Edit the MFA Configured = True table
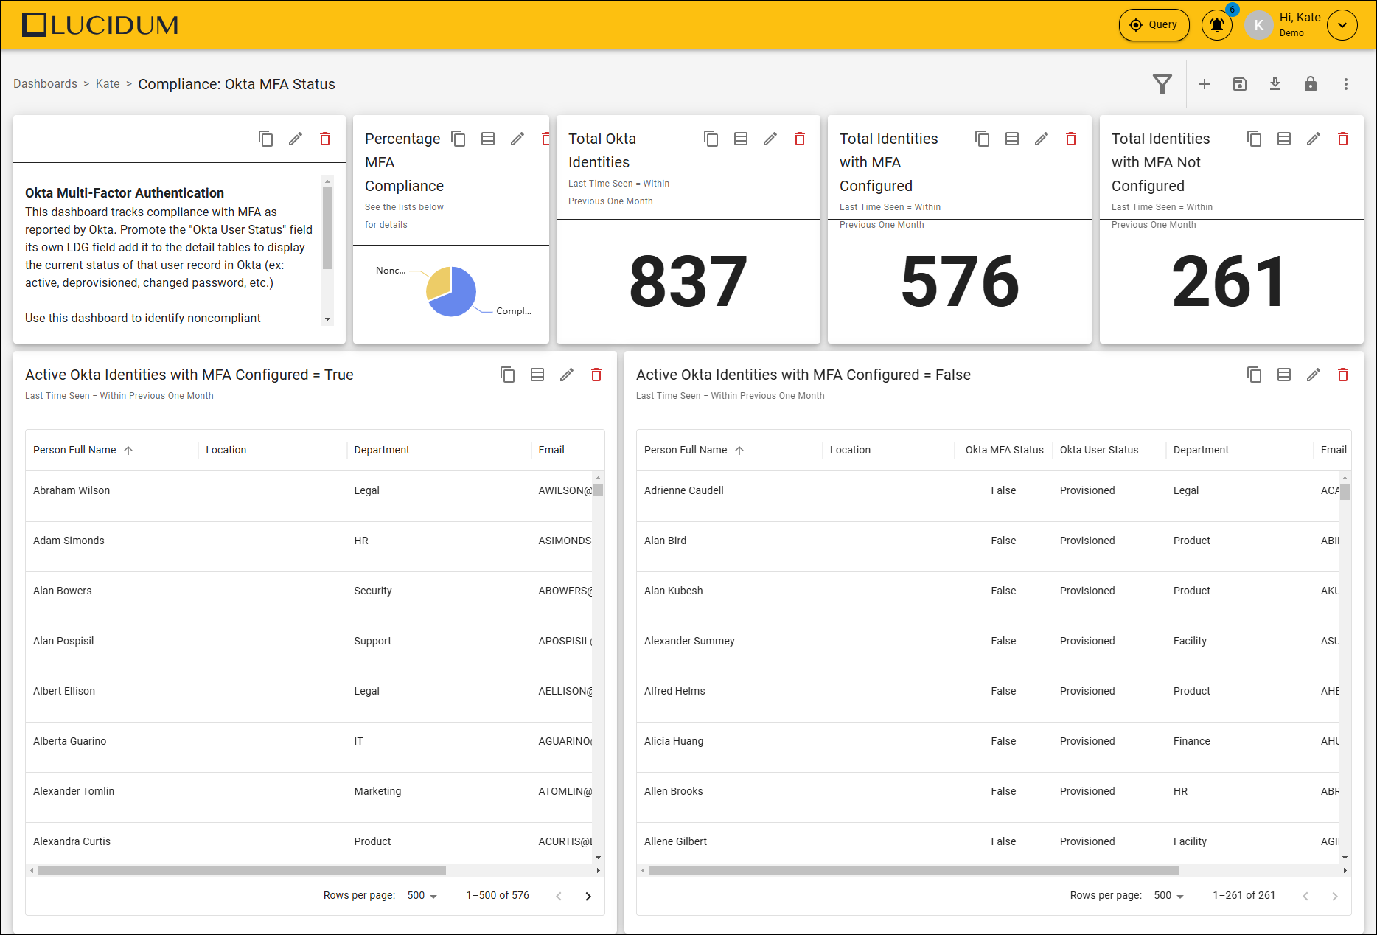The image size is (1377, 935). click(x=567, y=375)
